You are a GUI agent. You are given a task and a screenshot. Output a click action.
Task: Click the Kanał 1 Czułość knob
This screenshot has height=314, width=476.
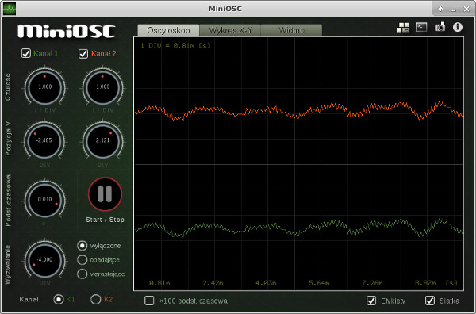pos(45,87)
